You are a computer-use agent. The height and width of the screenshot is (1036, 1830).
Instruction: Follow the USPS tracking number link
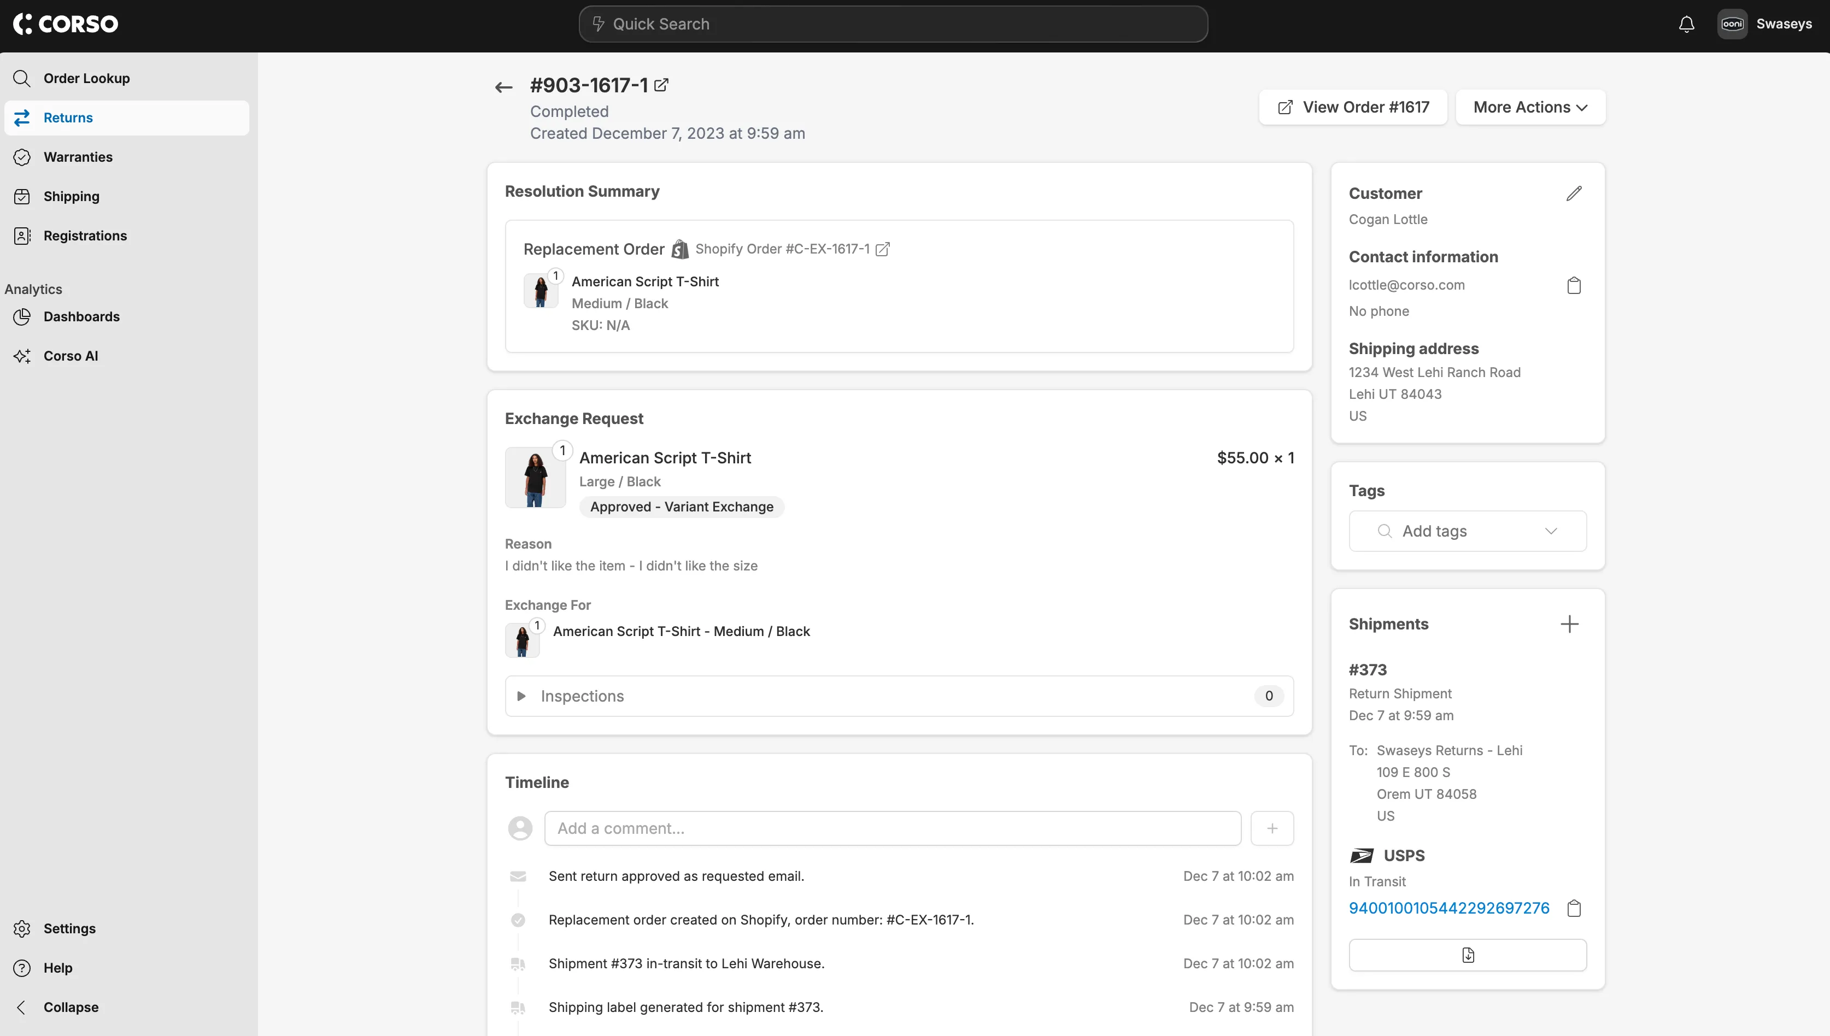click(1449, 907)
